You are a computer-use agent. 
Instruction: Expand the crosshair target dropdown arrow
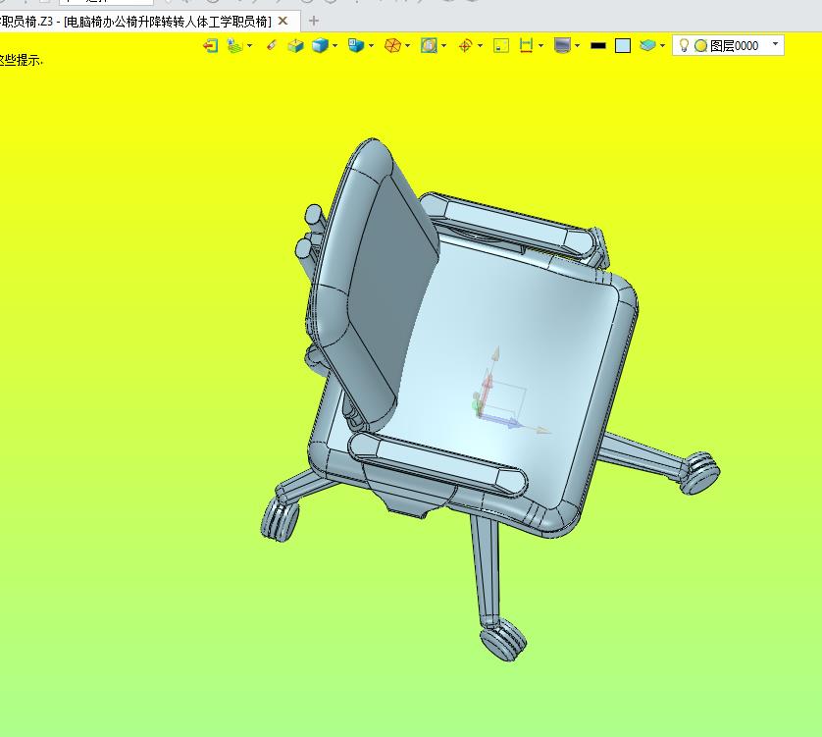[481, 46]
